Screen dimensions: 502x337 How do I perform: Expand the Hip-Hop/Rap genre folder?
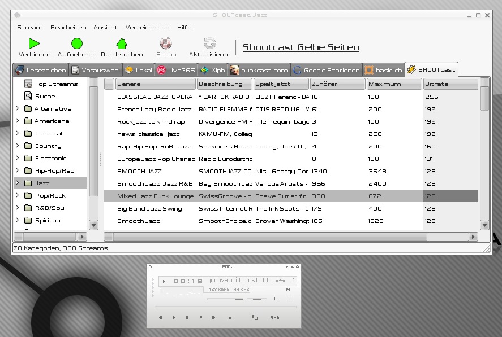pos(18,170)
